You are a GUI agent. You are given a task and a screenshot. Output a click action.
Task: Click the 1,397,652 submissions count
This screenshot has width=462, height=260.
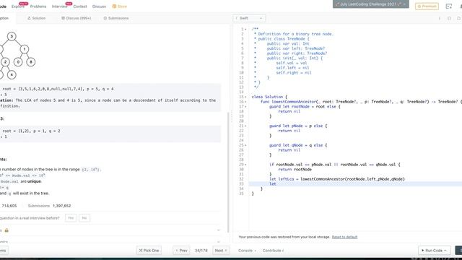point(61,206)
